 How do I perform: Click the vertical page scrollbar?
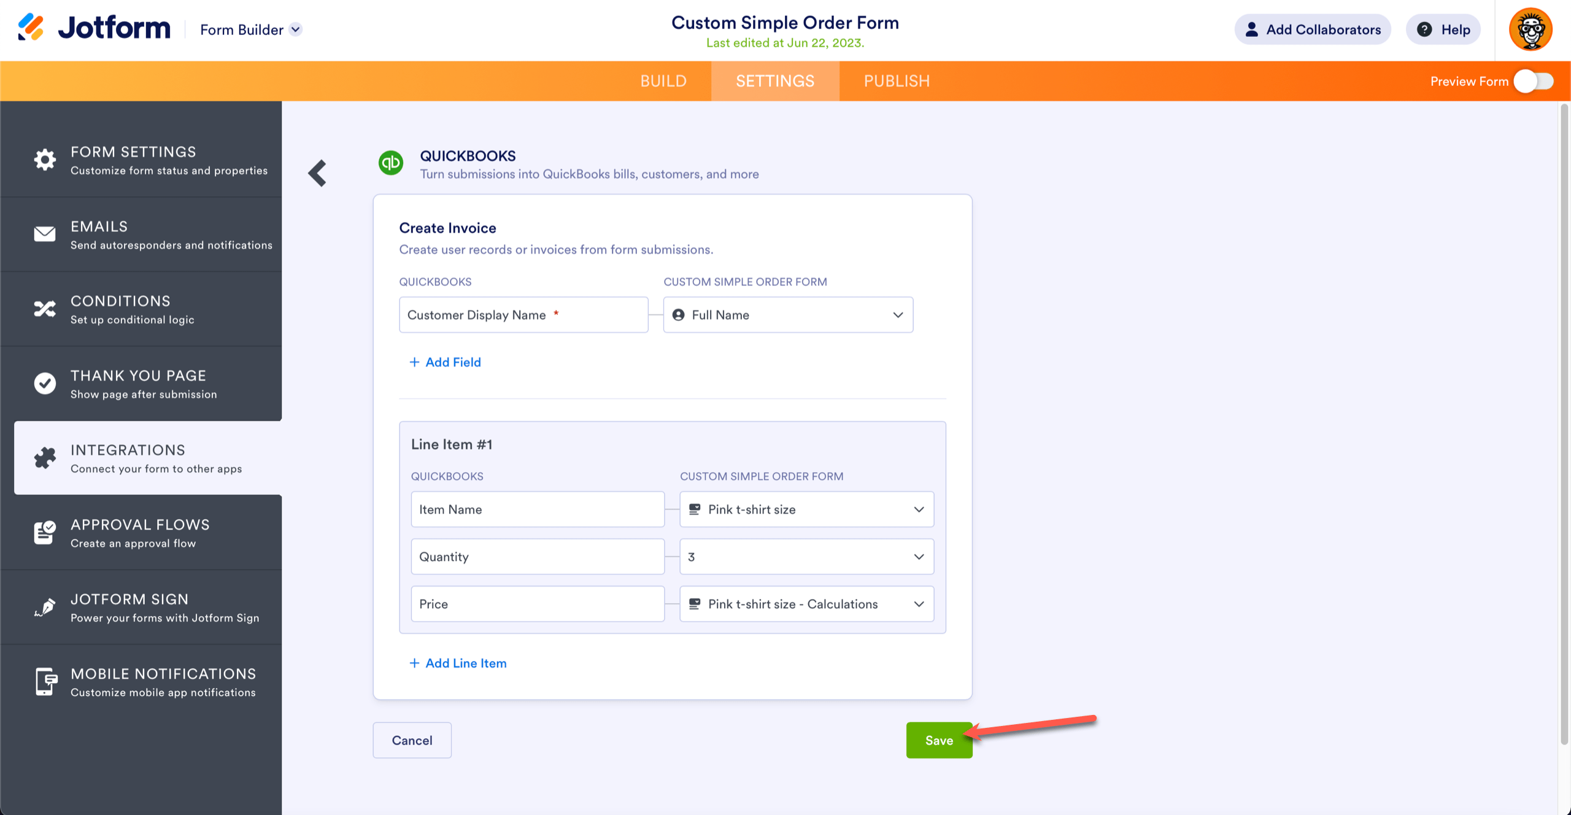pos(1564,423)
